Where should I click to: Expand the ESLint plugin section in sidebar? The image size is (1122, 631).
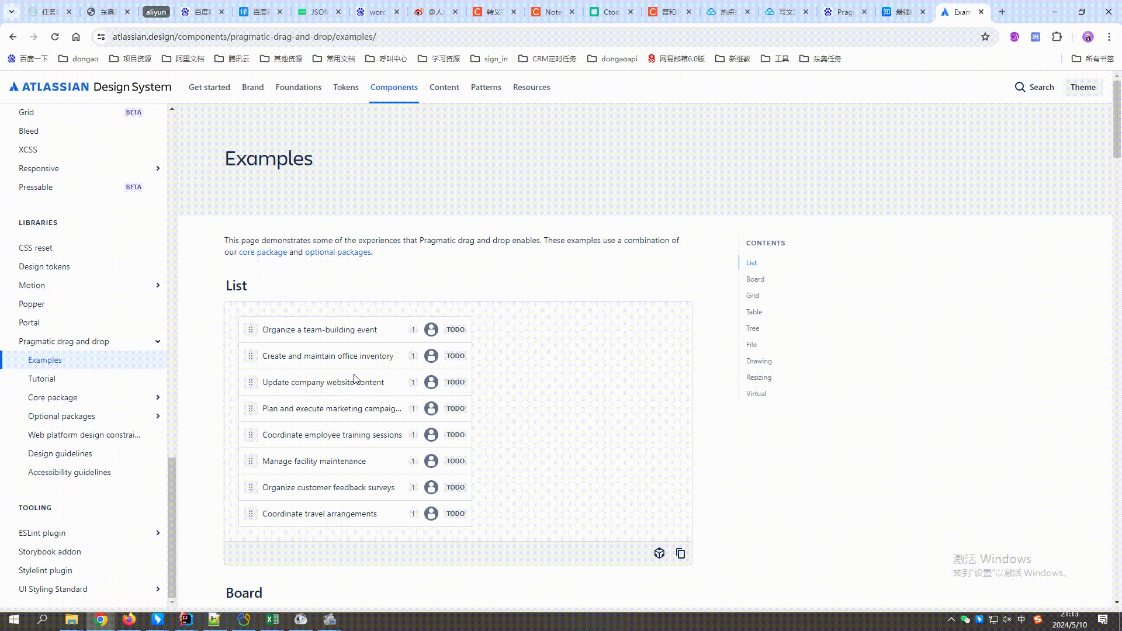pos(158,533)
